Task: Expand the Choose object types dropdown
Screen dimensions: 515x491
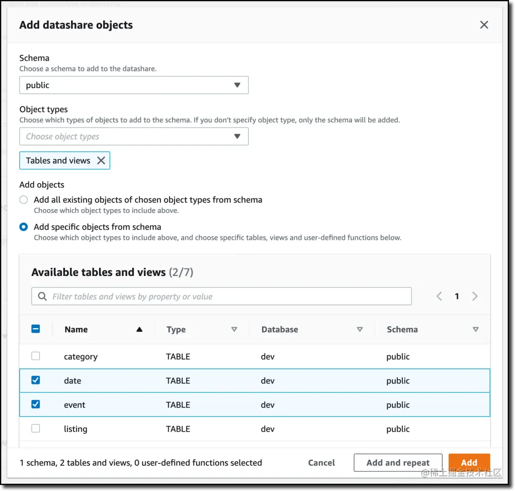Action: 134,137
